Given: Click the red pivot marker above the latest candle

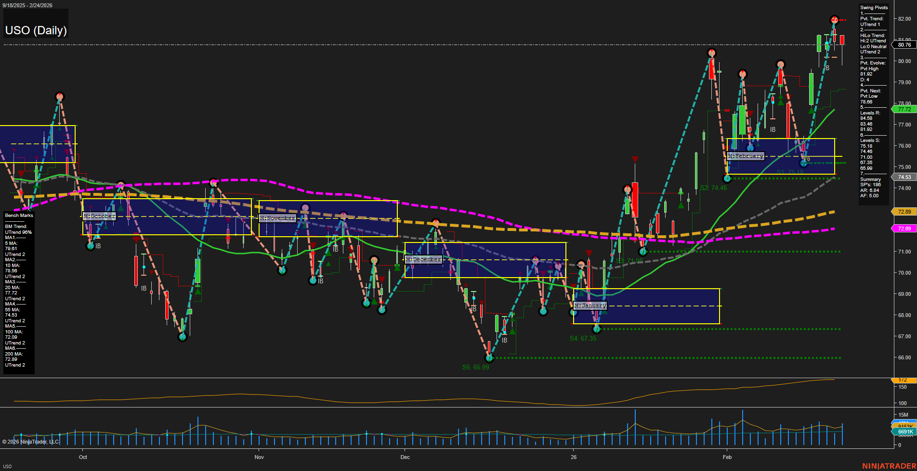Looking at the screenshot, I should (834, 20).
